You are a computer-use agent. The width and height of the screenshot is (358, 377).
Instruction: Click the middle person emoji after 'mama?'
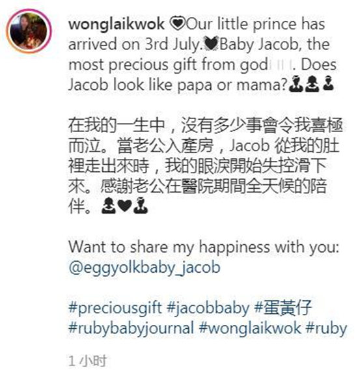click(312, 84)
